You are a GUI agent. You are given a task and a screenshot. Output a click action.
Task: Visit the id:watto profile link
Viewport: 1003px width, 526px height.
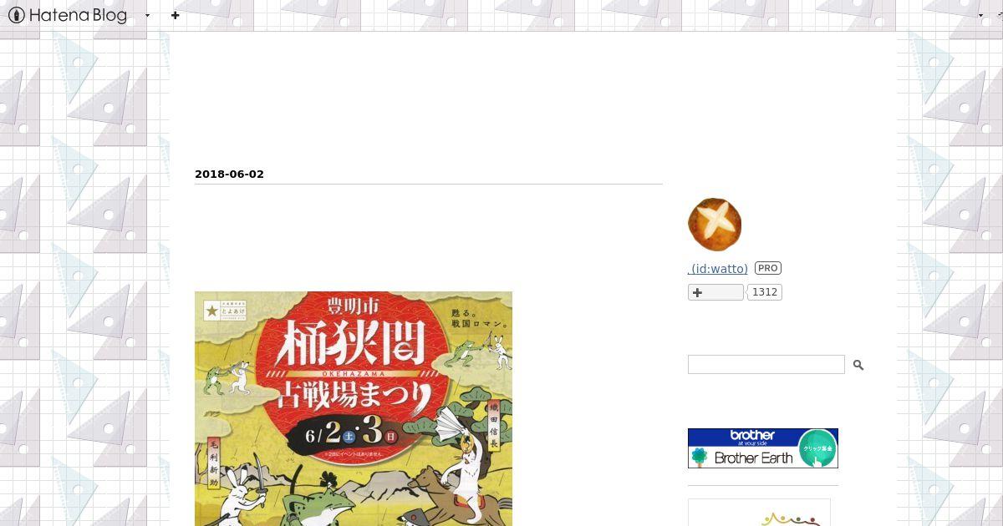click(x=718, y=269)
